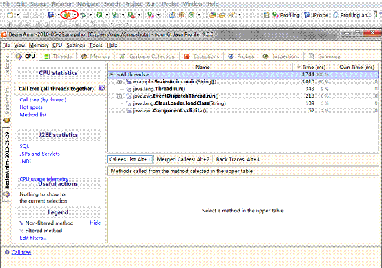The height and width of the screenshot is (268, 382).
Task: Click the Debug bug icon in toolbar
Action: [84, 15]
